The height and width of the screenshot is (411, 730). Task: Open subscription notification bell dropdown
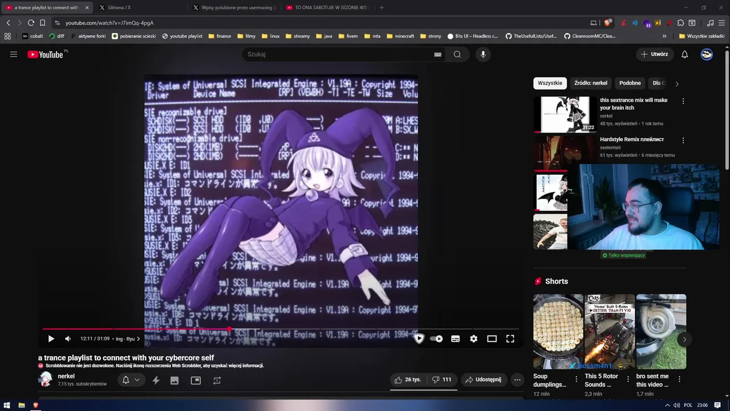131,380
